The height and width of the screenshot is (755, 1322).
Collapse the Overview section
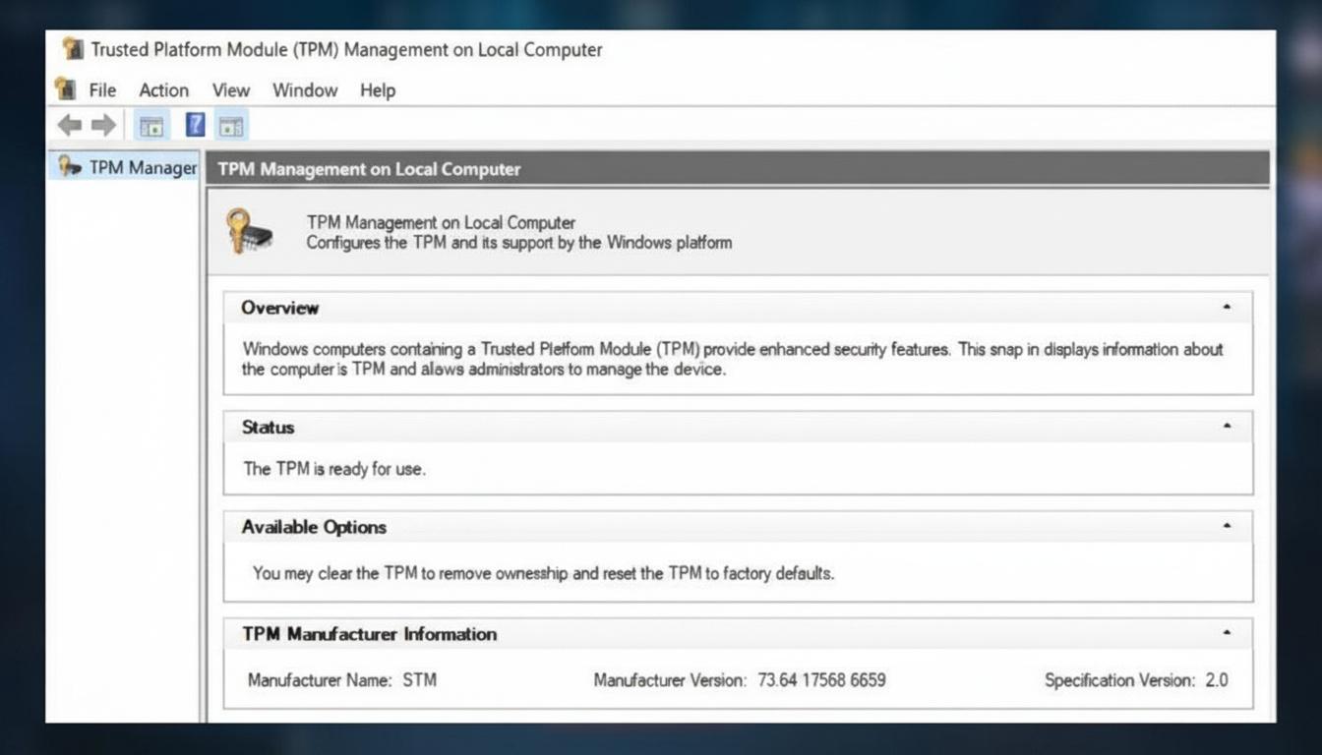(1227, 307)
